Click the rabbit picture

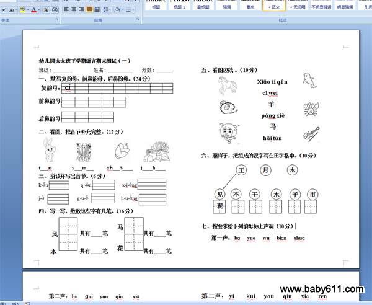coord(50,149)
